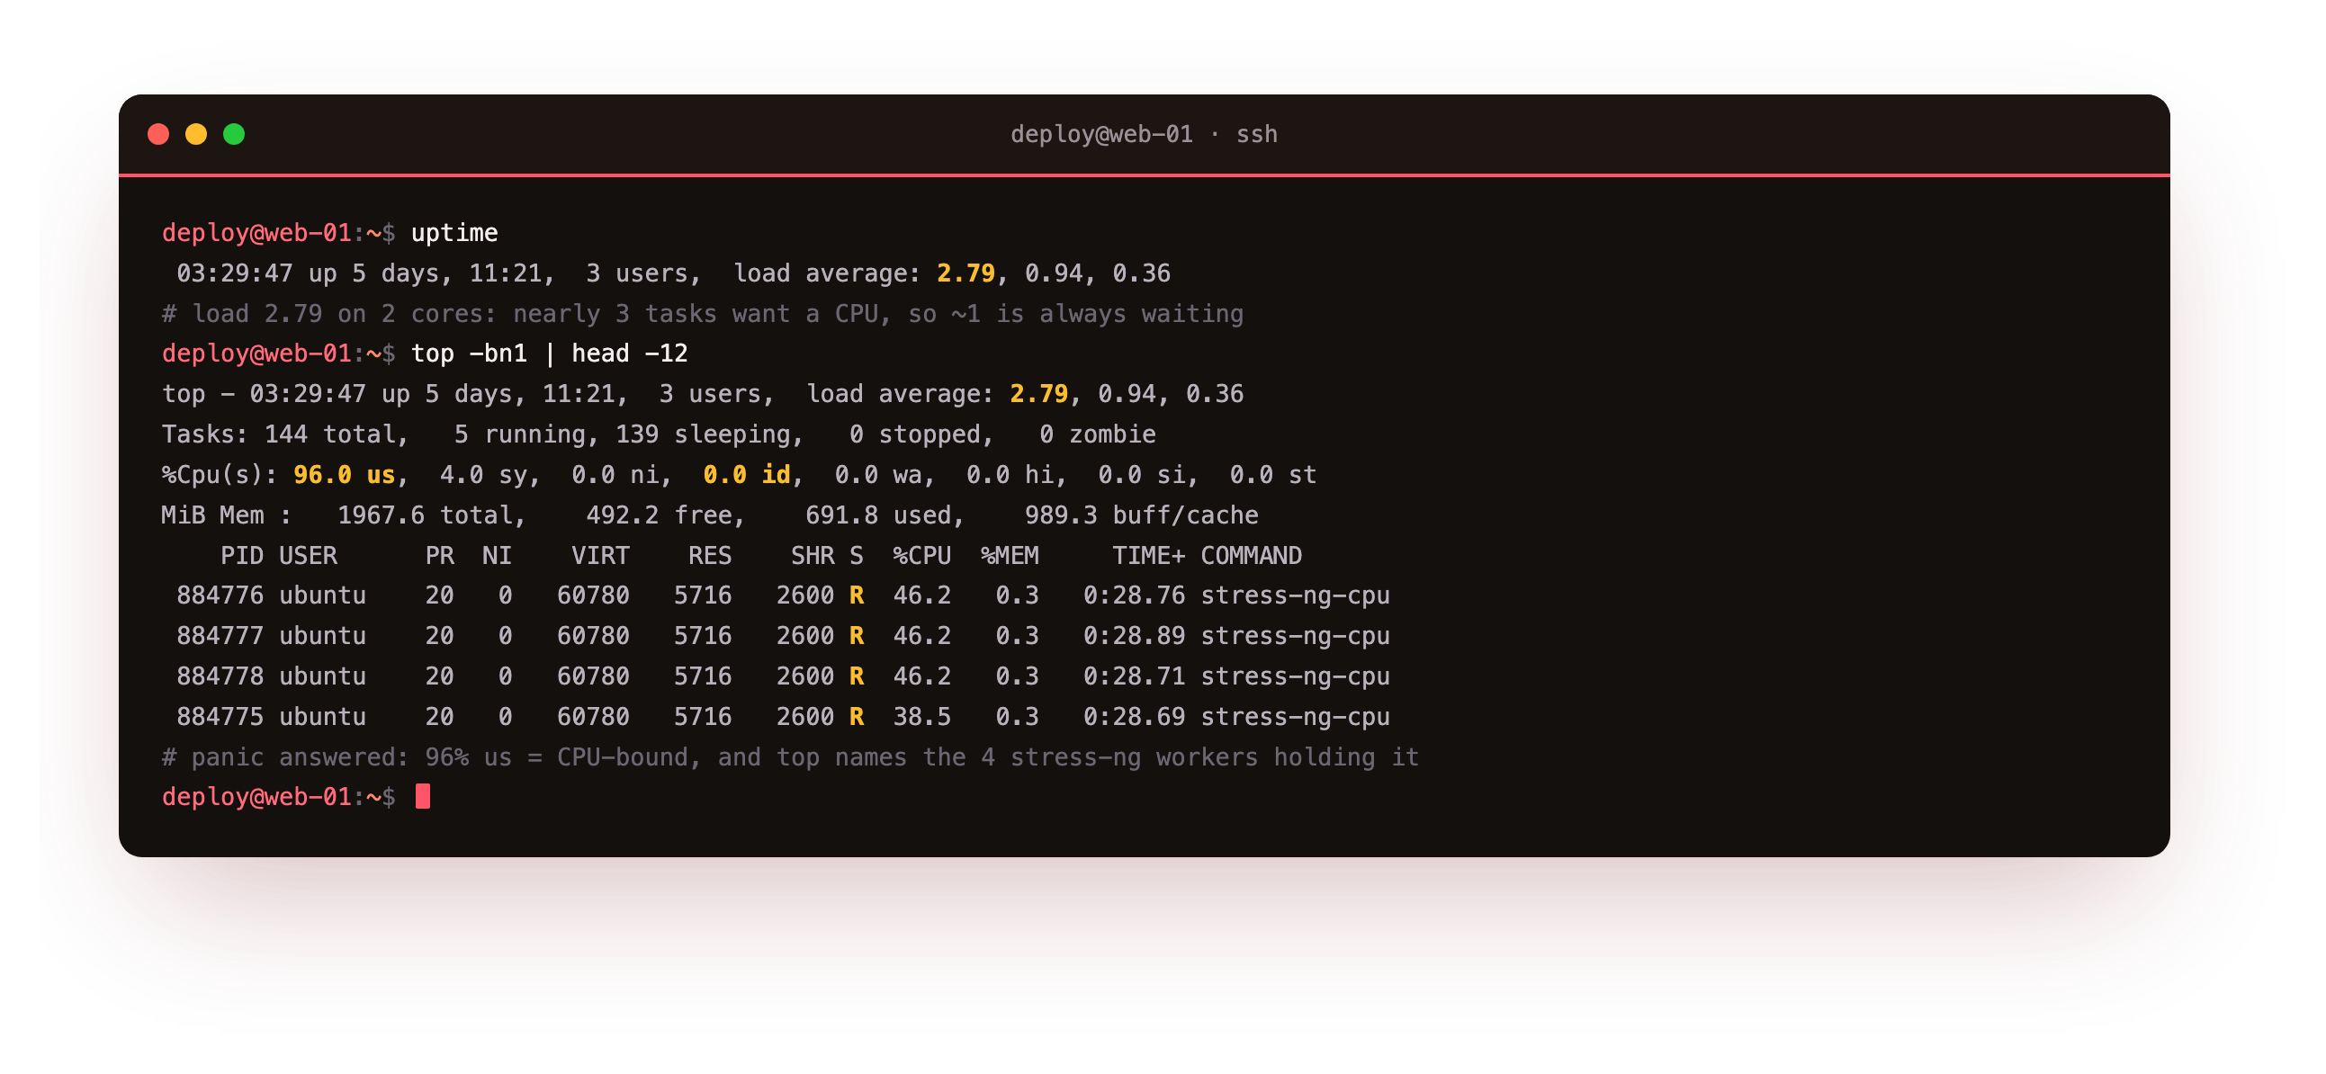
Task: Click TIME+ value 0:28.76
Action: coord(1134,595)
